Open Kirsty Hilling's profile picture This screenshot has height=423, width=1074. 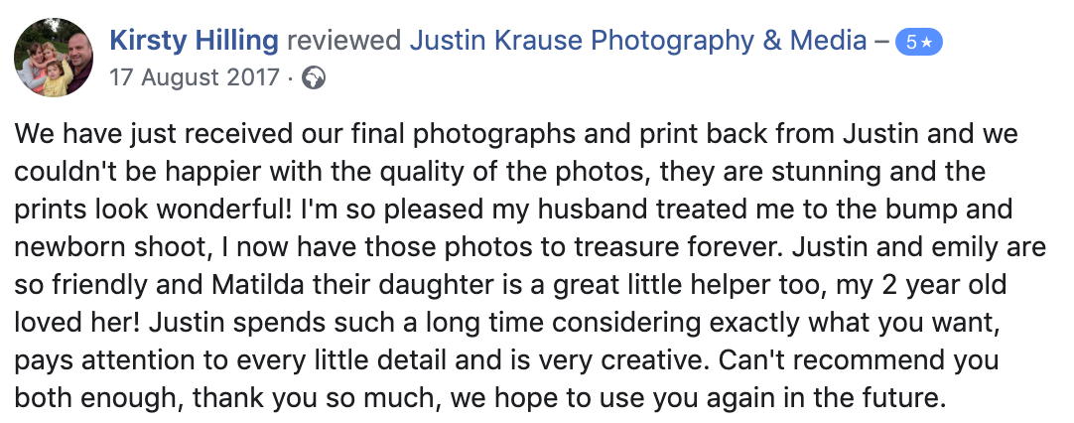[54, 57]
